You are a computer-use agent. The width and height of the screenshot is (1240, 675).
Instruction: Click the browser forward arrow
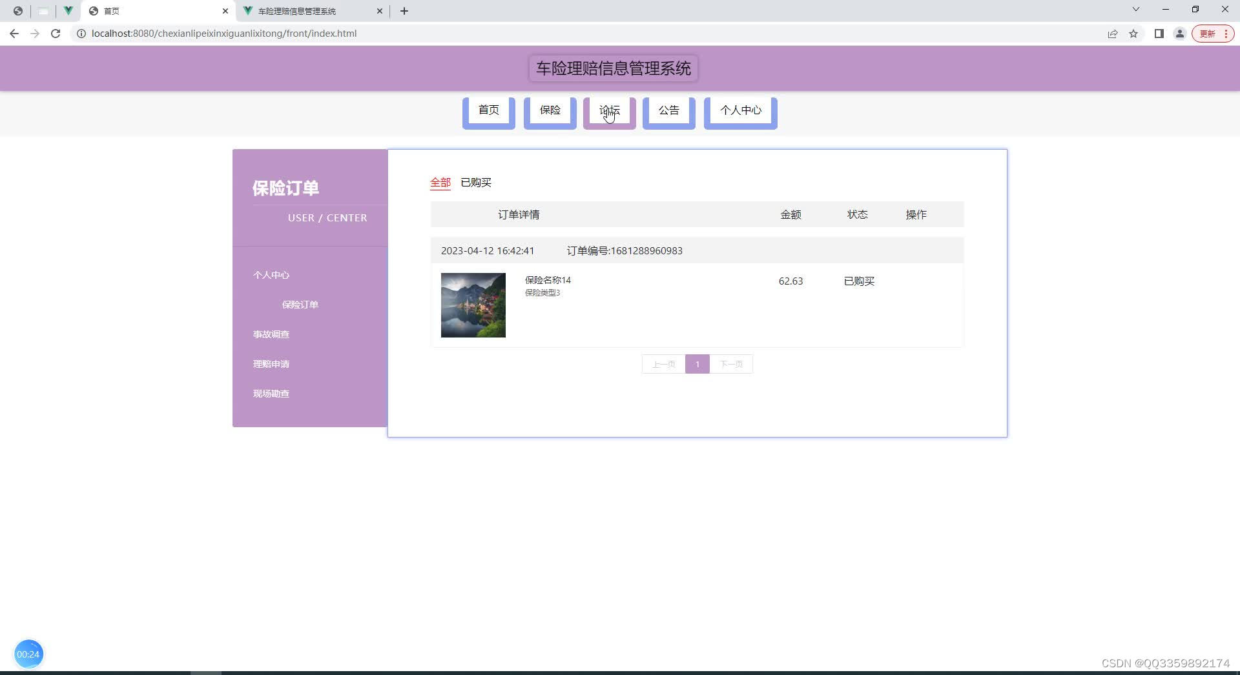pos(35,34)
